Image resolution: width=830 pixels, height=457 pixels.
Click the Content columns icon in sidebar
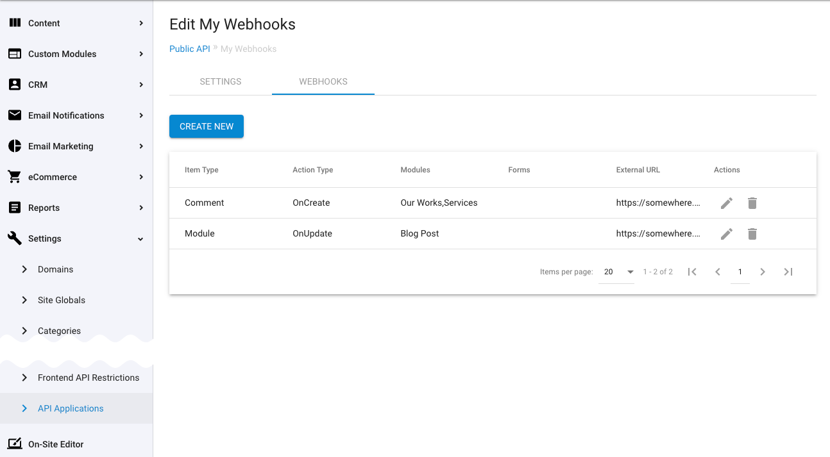coord(15,23)
